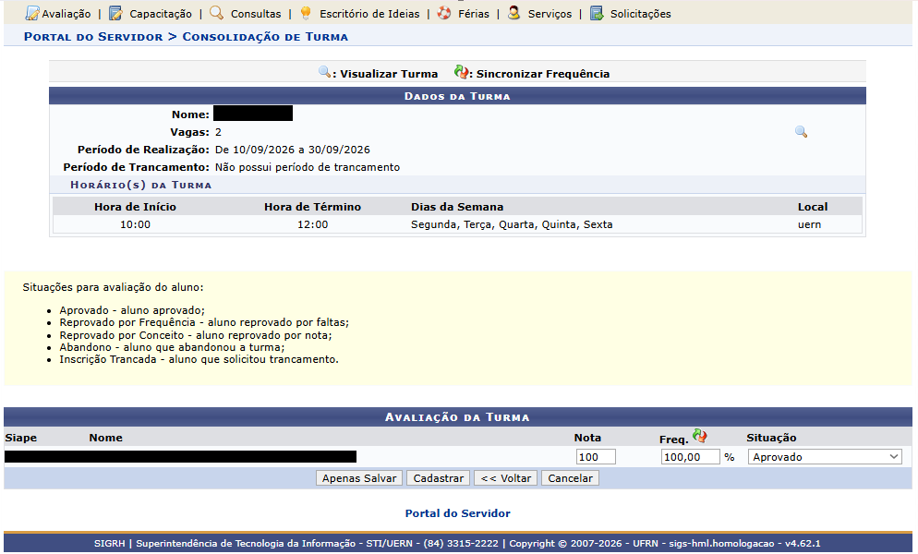This screenshot has width=918, height=554.
Task: Click the view class magnifier in Dados da Turma
Action: pos(801,132)
